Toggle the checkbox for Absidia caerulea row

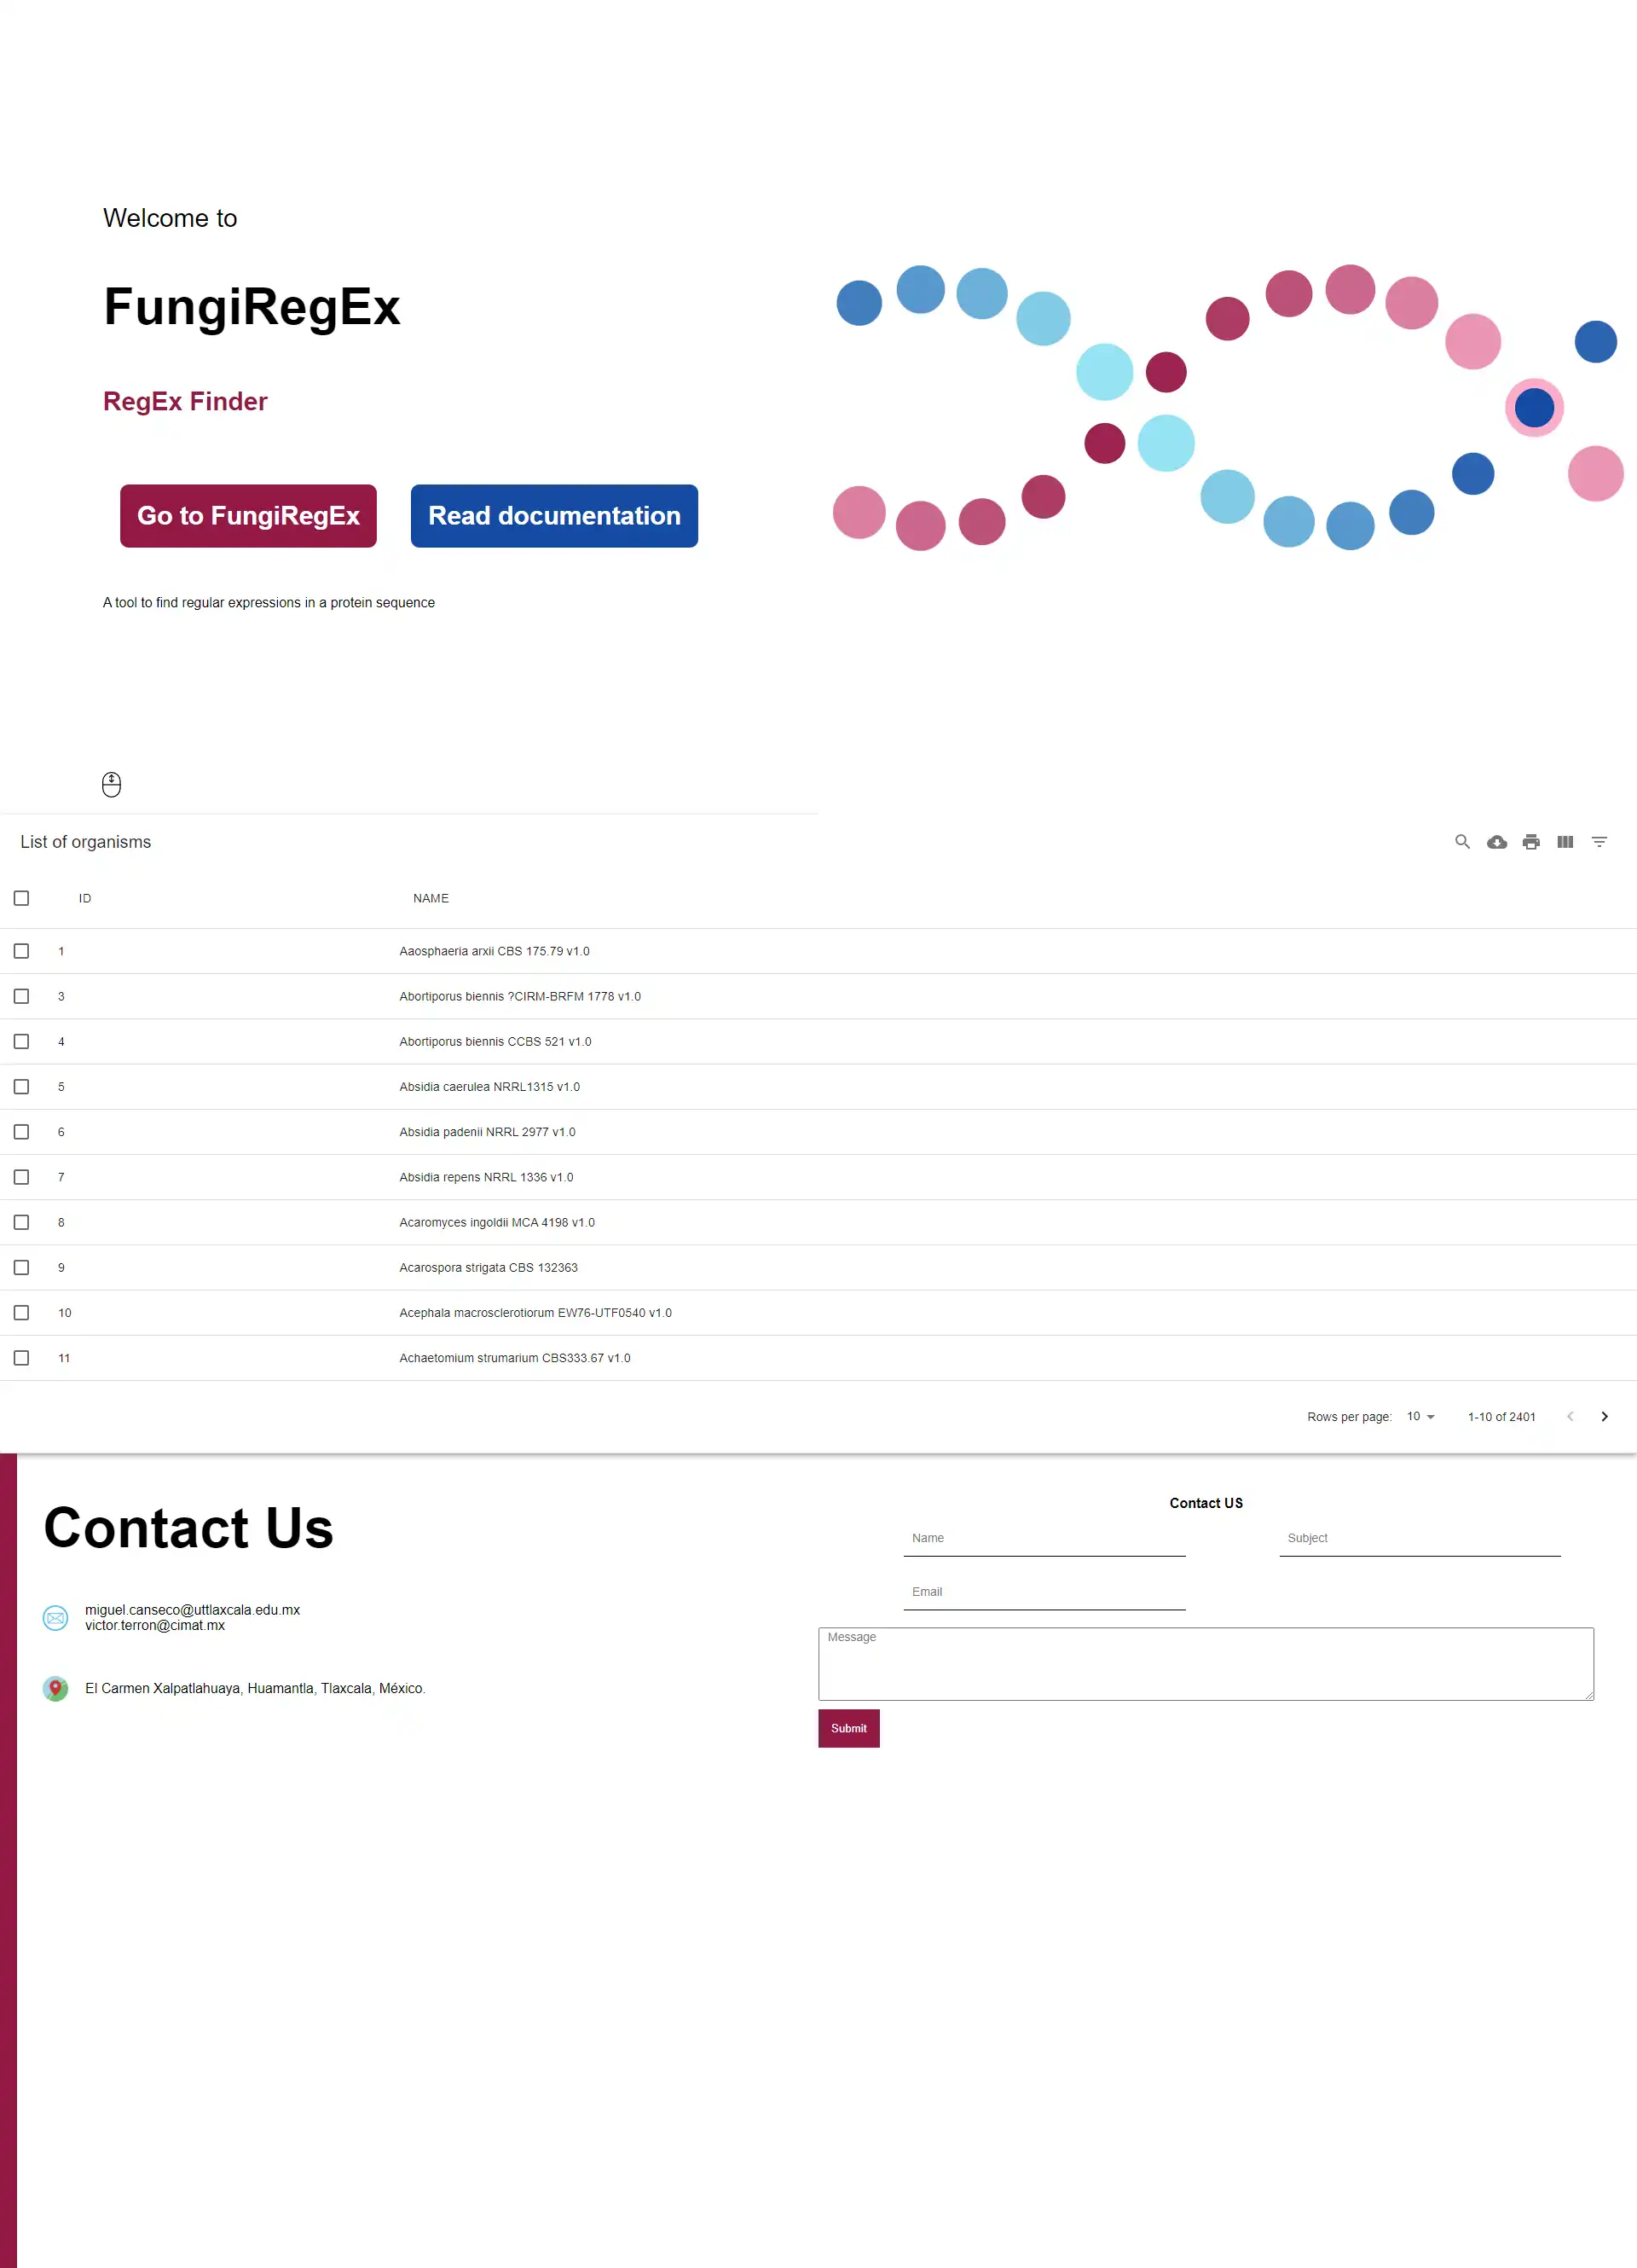23,1087
